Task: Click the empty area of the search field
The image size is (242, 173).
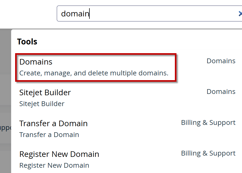Action: [x=159, y=13]
